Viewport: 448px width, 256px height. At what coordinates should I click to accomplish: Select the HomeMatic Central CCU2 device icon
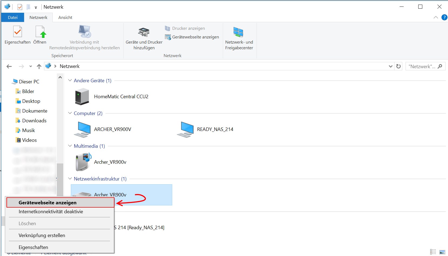tap(82, 96)
